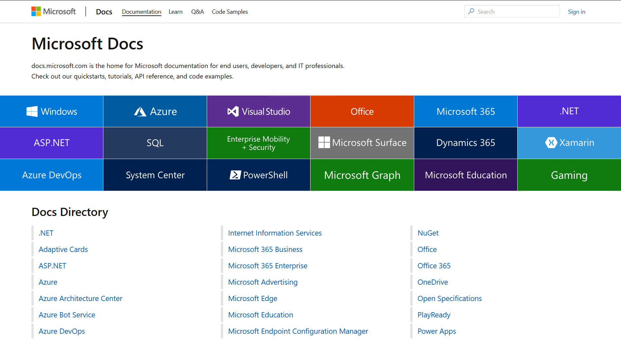Open the Office product tile
621x339 pixels.
(x=362, y=111)
